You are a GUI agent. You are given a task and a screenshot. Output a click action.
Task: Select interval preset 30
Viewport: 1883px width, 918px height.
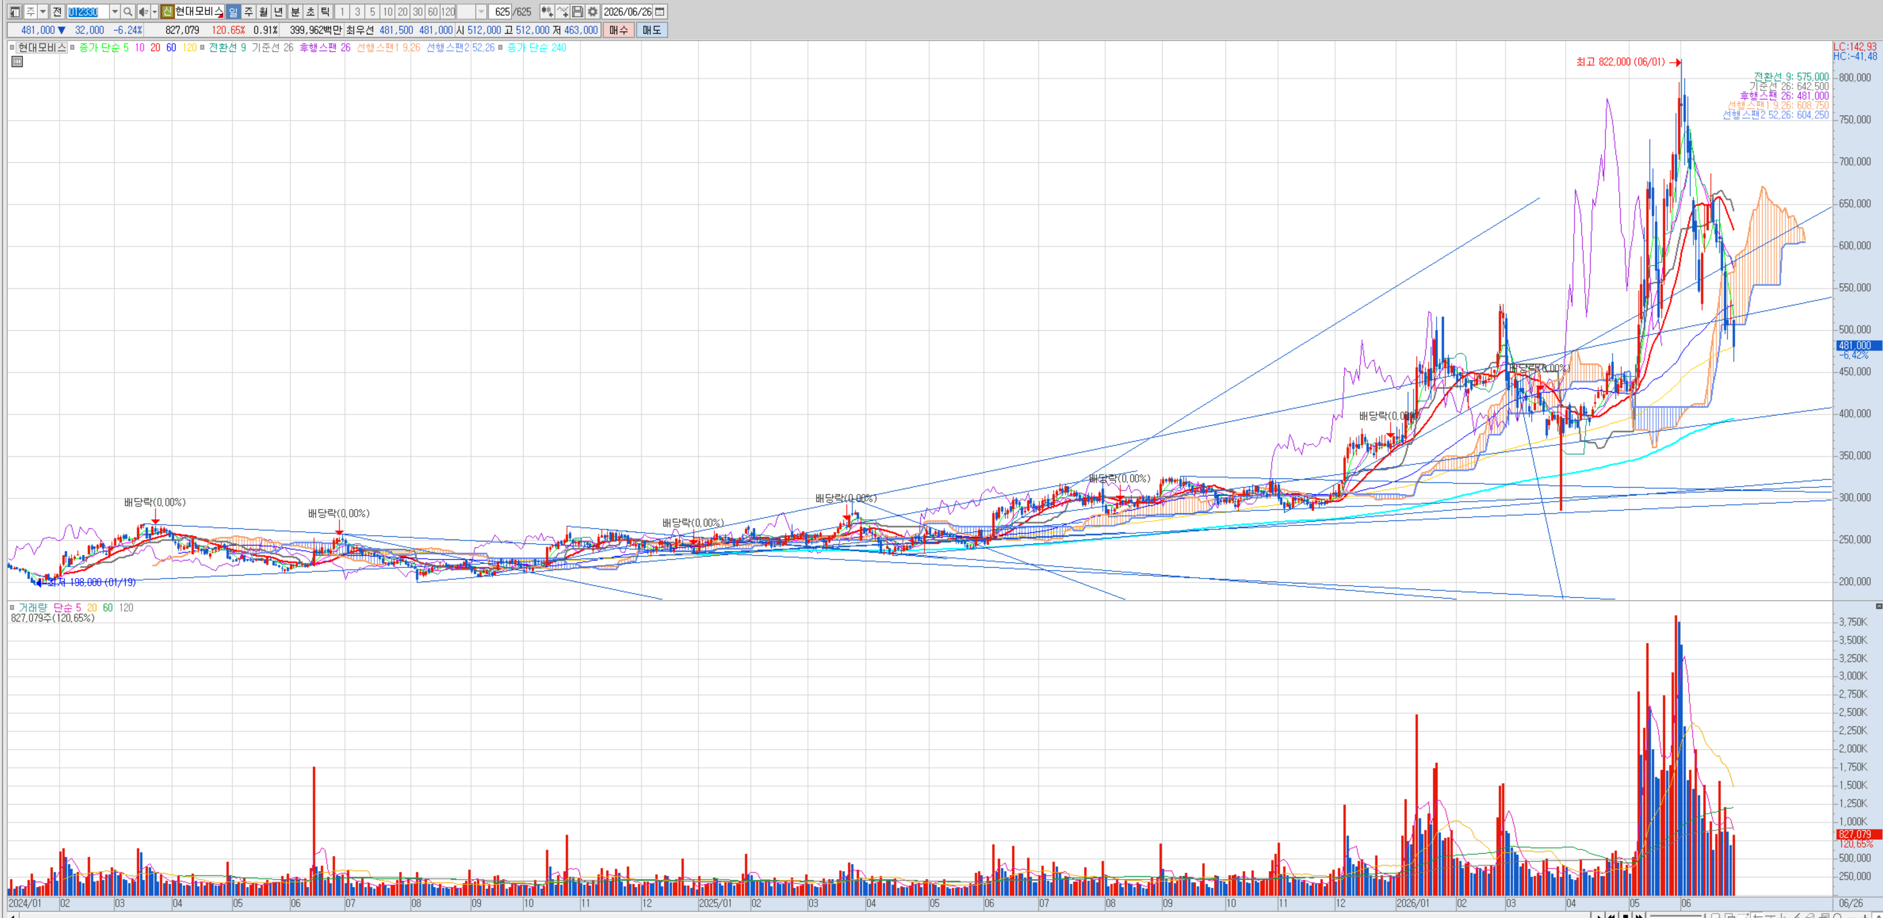[x=418, y=12]
